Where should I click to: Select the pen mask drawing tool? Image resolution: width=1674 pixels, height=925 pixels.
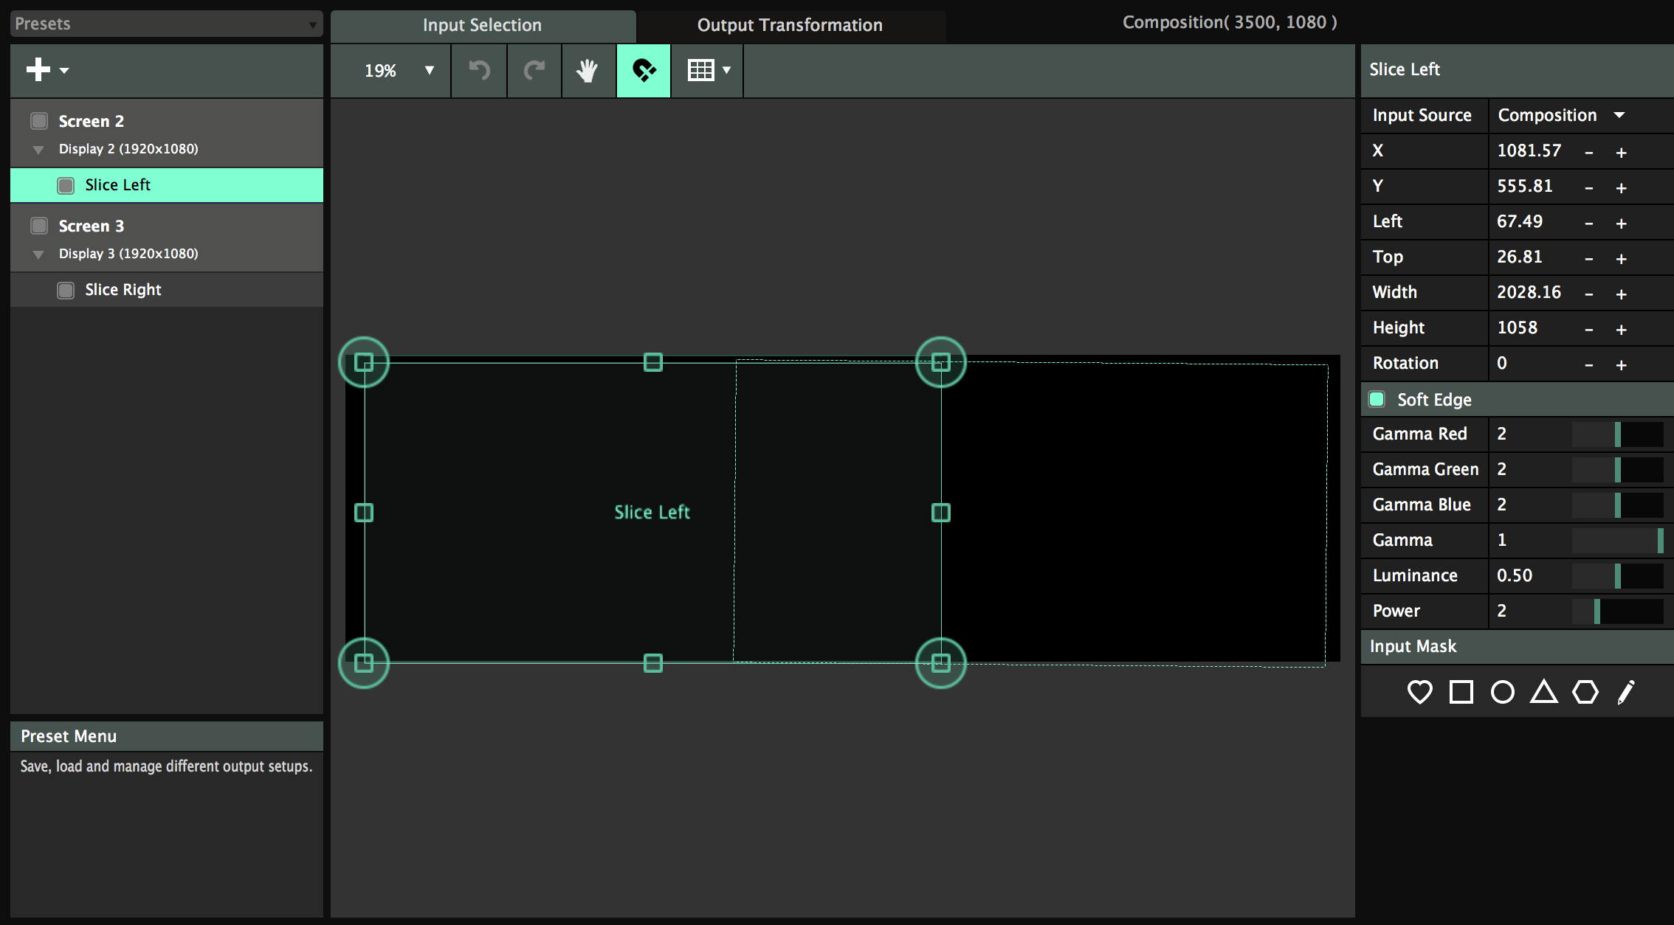point(1625,692)
